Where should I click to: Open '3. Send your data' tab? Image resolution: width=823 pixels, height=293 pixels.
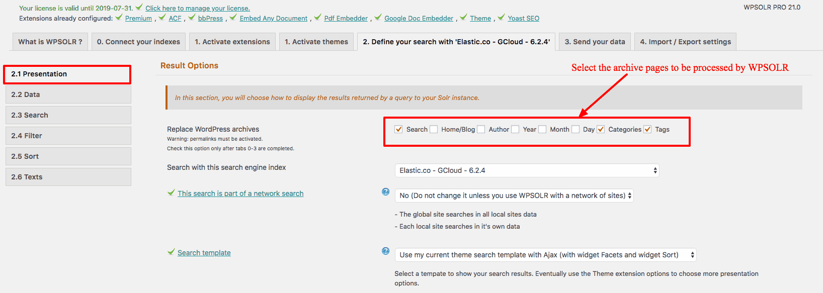tap(595, 42)
